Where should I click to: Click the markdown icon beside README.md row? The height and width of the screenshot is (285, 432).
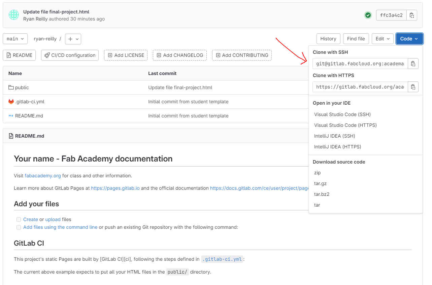pos(11,116)
